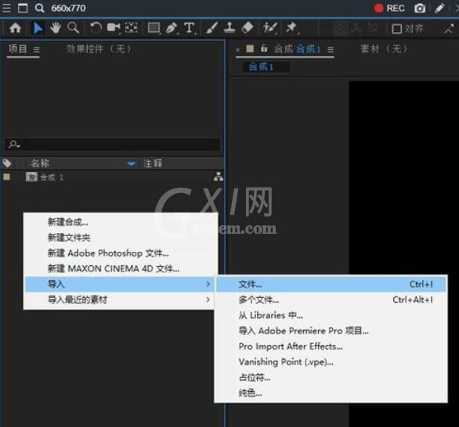The image size is (459, 427).
Task: Click the REC record button
Action: pos(389,8)
